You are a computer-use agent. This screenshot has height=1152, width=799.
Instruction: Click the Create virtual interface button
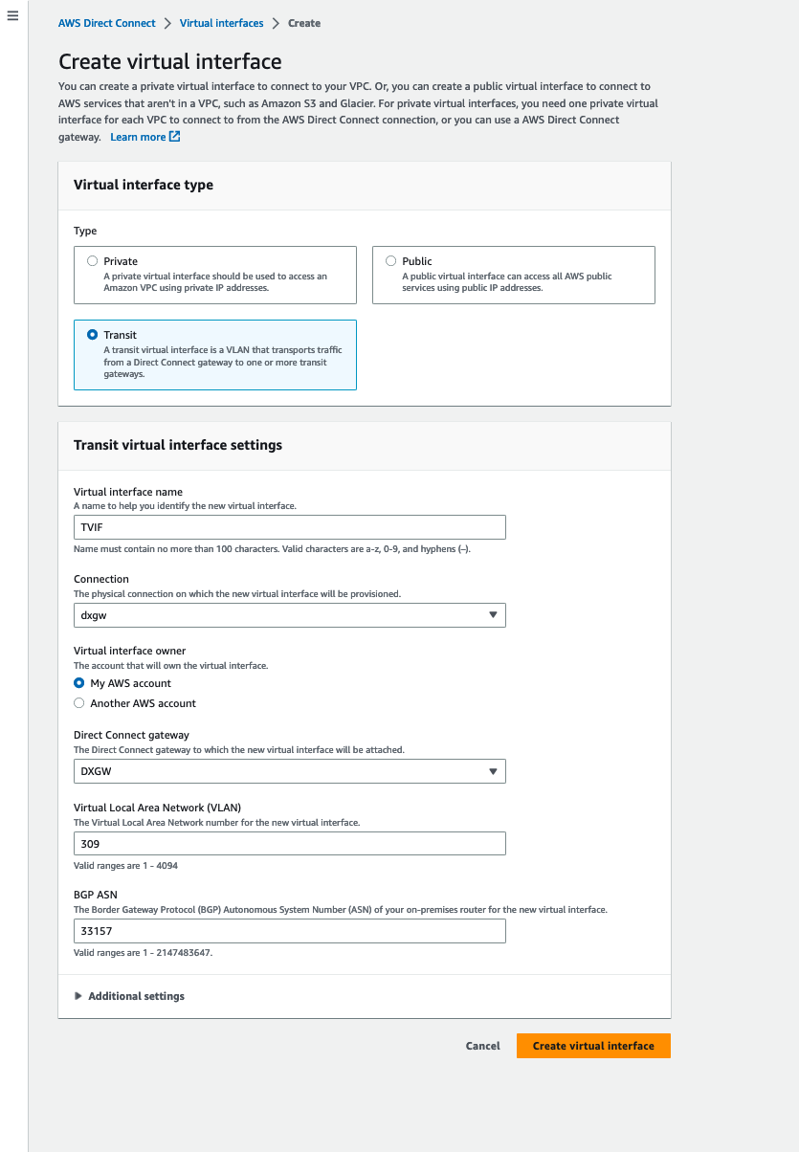tap(593, 1046)
